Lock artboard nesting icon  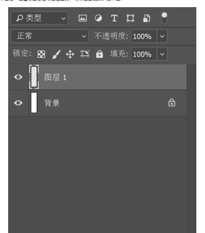click(85, 54)
